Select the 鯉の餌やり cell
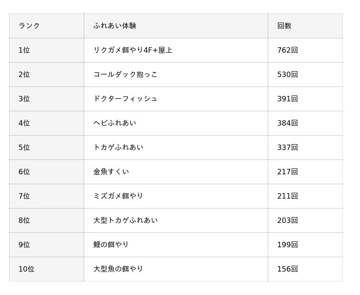Image resolution: width=360 pixels, height=295 pixels. (111, 245)
